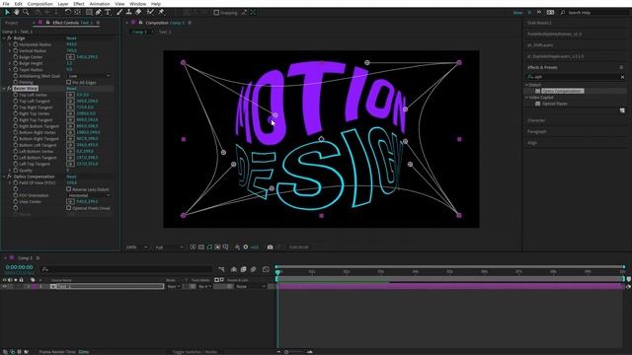Collapse the Bulge effect group
632x355 pixels.
pyautogui.click(x=4, y=38)
